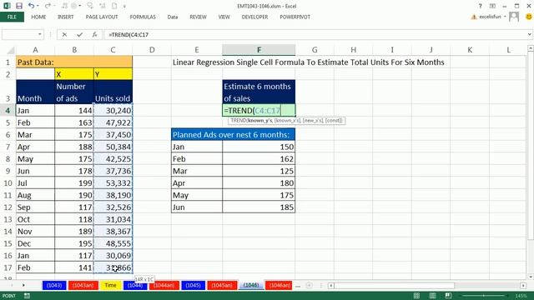Open the Excel application icon menu

coord(7,6)
